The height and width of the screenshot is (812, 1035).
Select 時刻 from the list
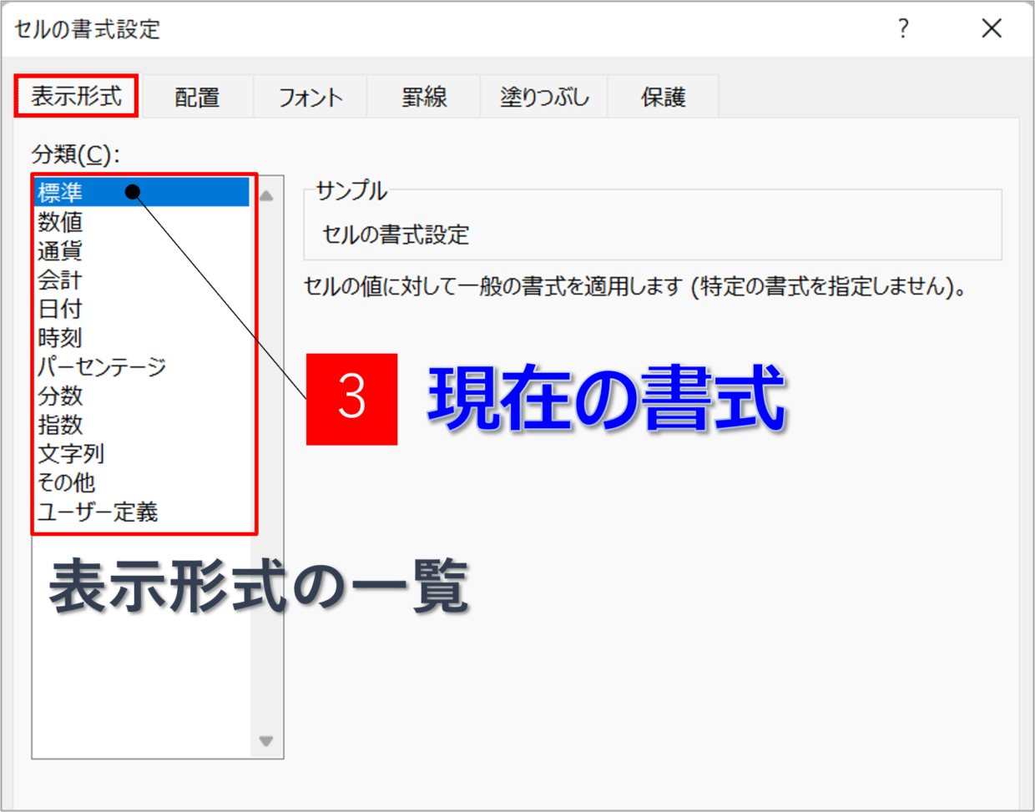[60, 338]
